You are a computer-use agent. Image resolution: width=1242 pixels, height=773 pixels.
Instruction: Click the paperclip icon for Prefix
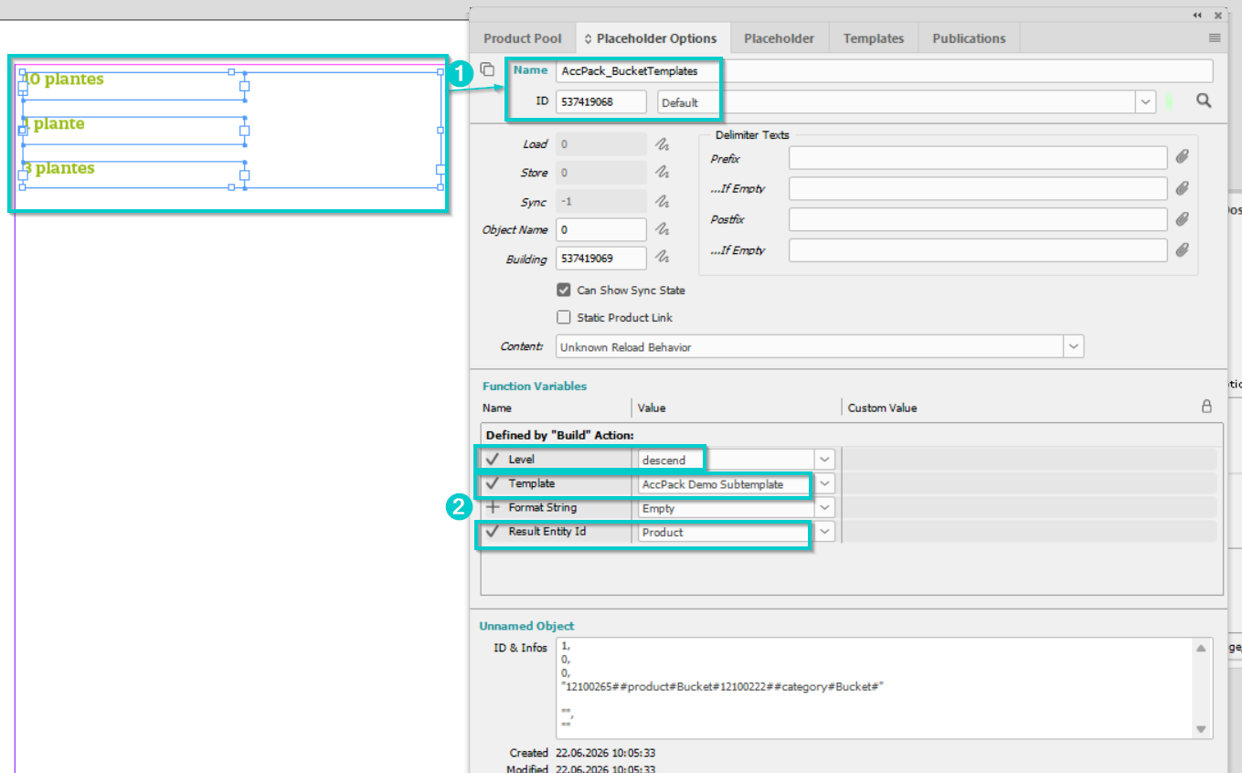point(1182,158)
